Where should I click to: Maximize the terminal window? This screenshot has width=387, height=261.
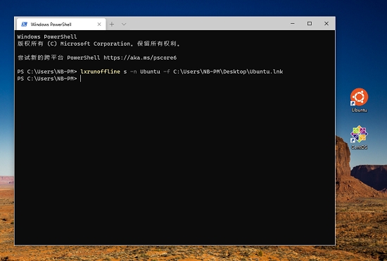pos(310,23)
